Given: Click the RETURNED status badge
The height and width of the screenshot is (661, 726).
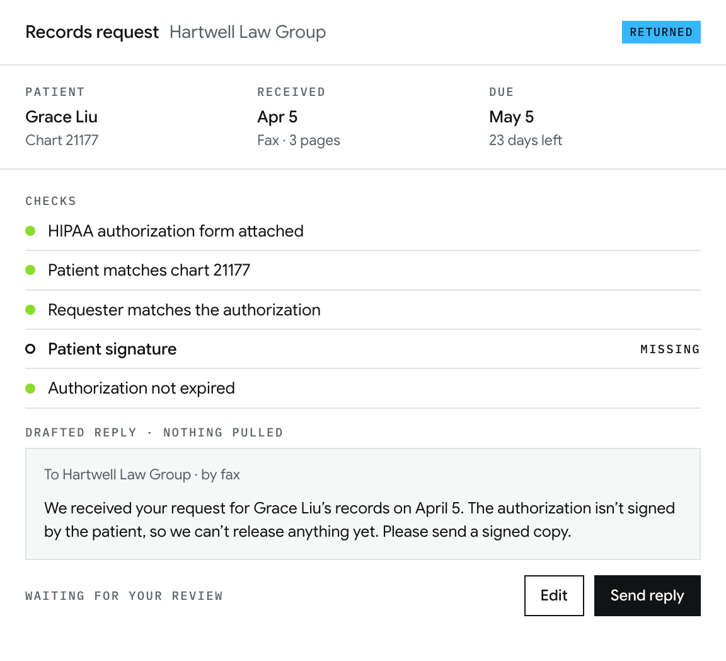Looking at the screenshot, I should 660,32.
